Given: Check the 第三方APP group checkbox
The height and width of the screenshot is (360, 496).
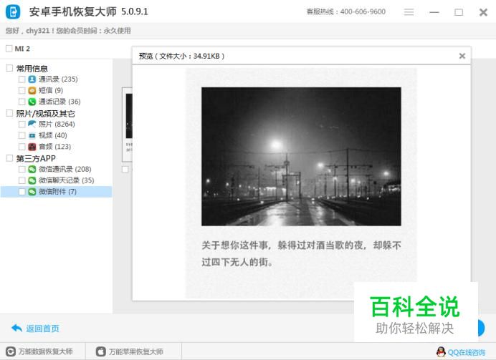Looking at the screenshot, I should (9, 158).
